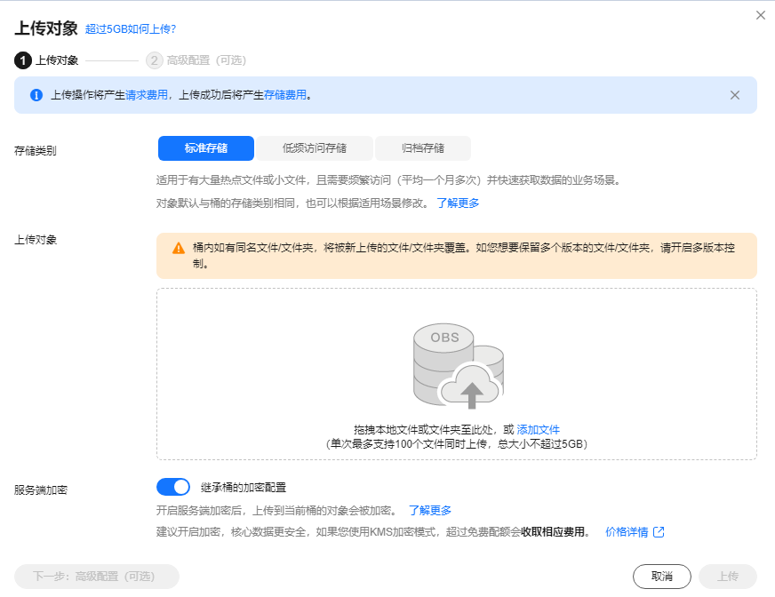
Task: Open 超过5GB如何上传? help link
Action: click(x=131, y=29)
